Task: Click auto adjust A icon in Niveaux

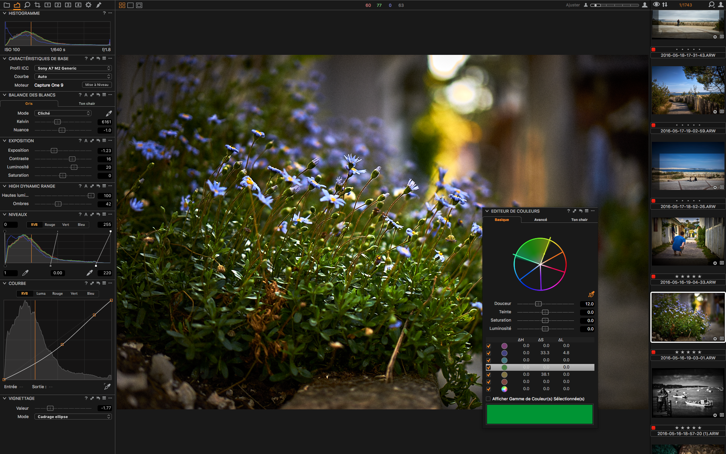Action: point(86,215)
